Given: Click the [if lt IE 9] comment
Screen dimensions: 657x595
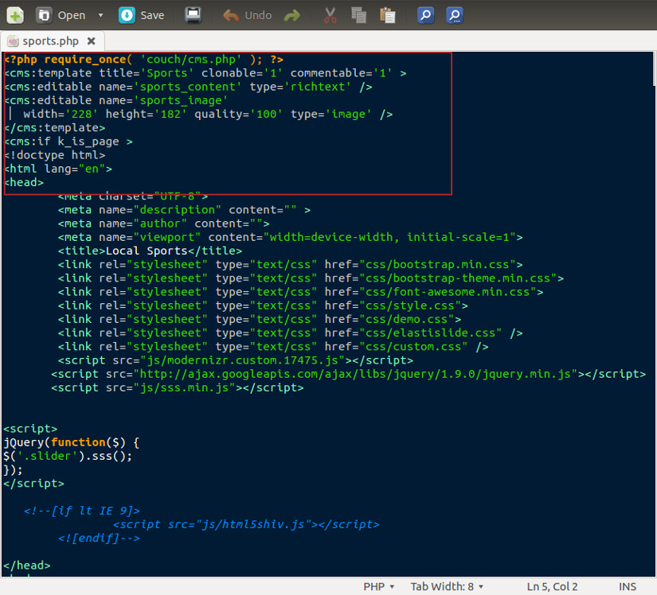Looking at the screenshot, I should 82,511.
